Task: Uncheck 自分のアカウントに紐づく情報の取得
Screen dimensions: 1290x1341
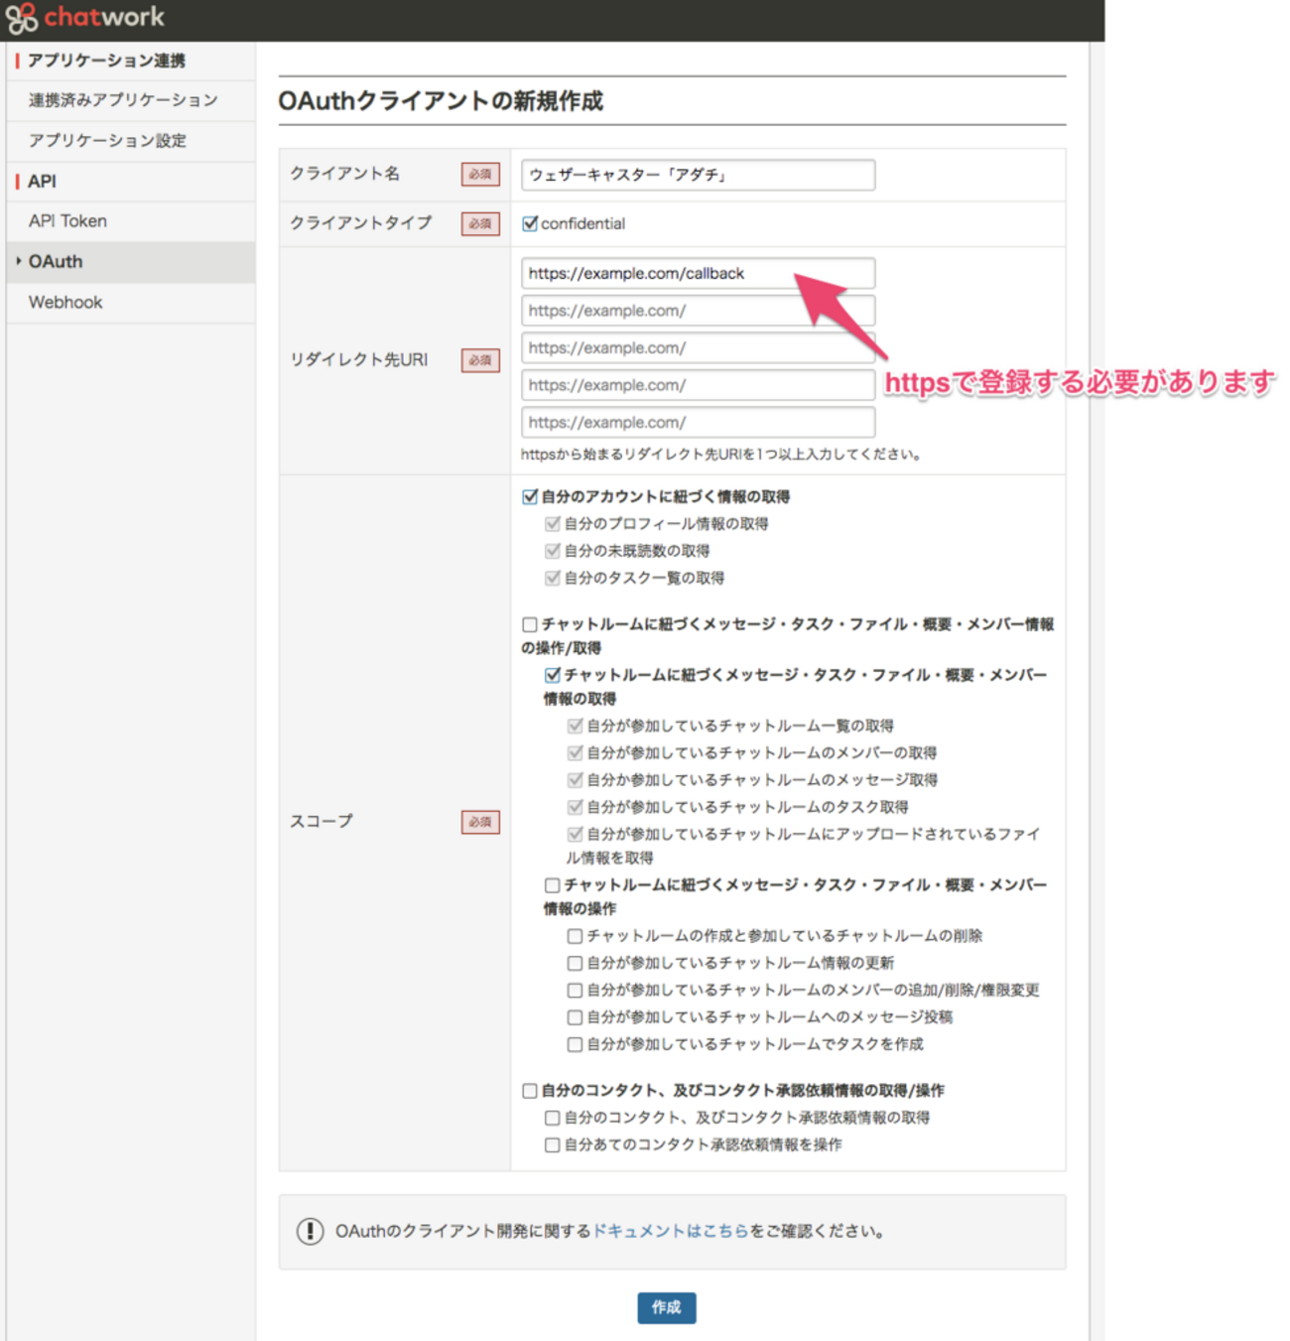Action: (x=528, y=496)
